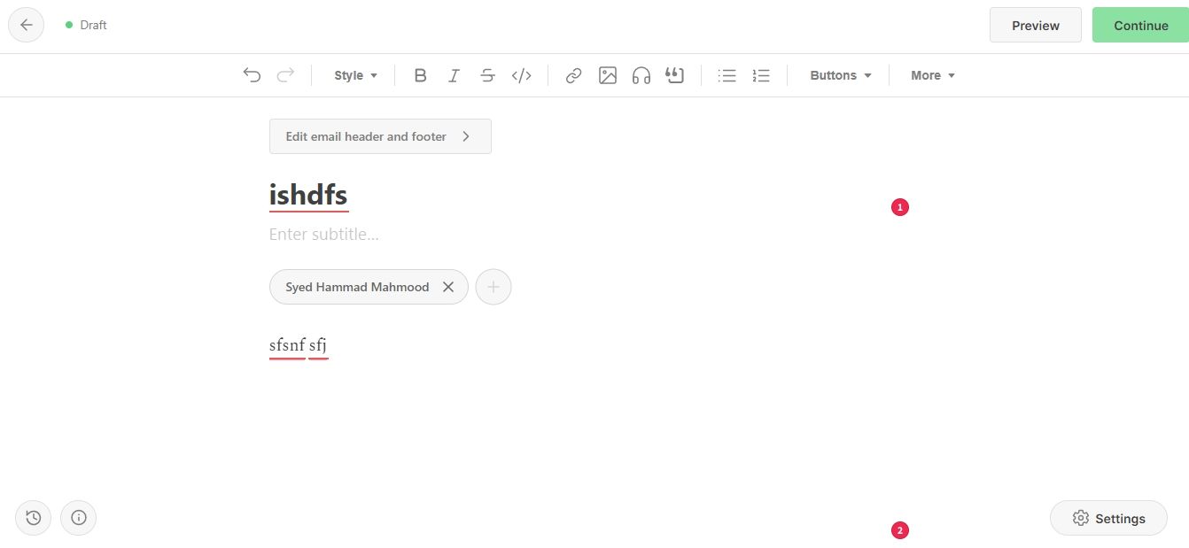Toggle bold formatting
This screenshot has height=548, width=1189.
pyautogui.click(x=421, y=75)
